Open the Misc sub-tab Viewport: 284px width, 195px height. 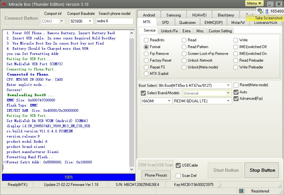pos(200,31)
